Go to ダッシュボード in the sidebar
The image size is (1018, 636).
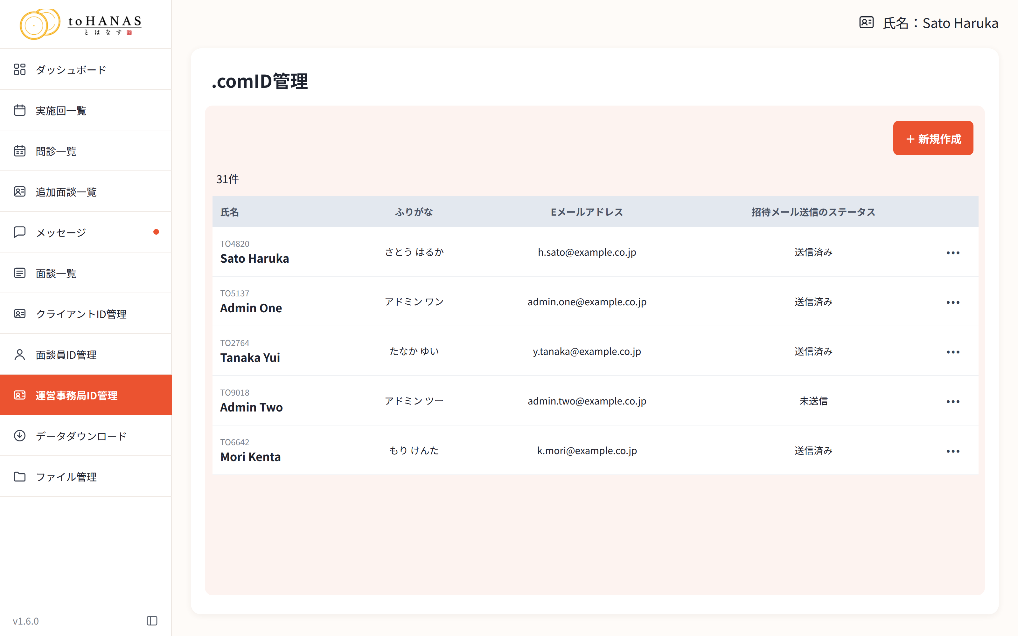pos(86,69)
